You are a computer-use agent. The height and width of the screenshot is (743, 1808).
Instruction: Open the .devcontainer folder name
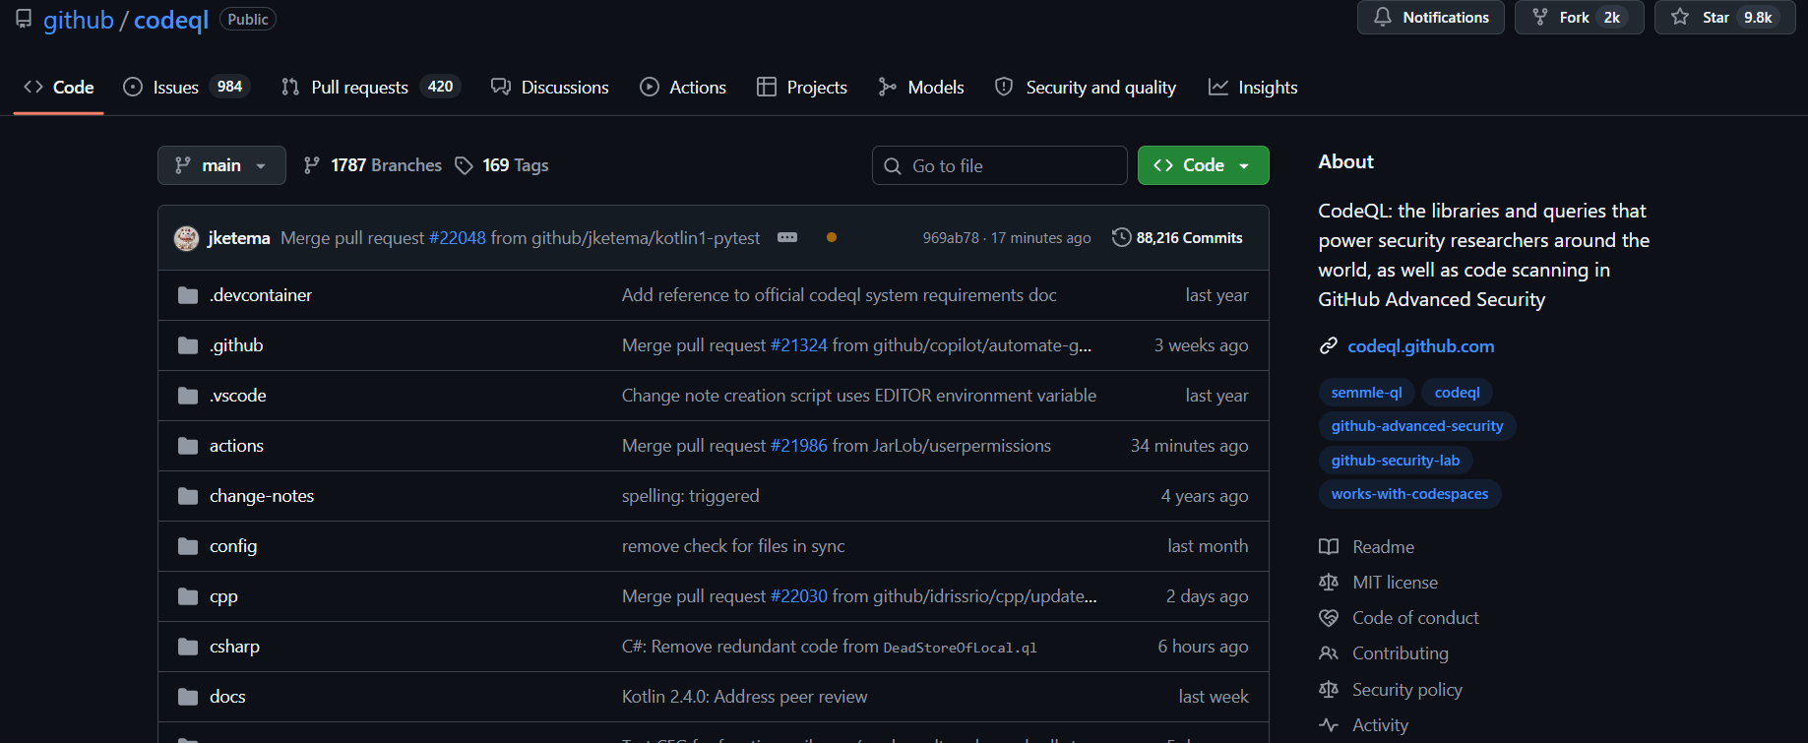[x=261, y=295]
